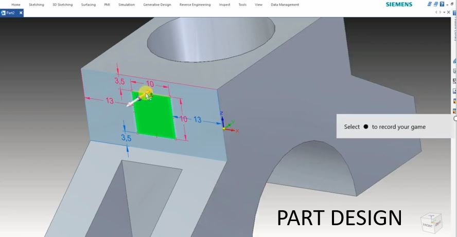Click the steering wheel arrow handle on sketch
Screen dimensions: 457x237
coord(132,103)
